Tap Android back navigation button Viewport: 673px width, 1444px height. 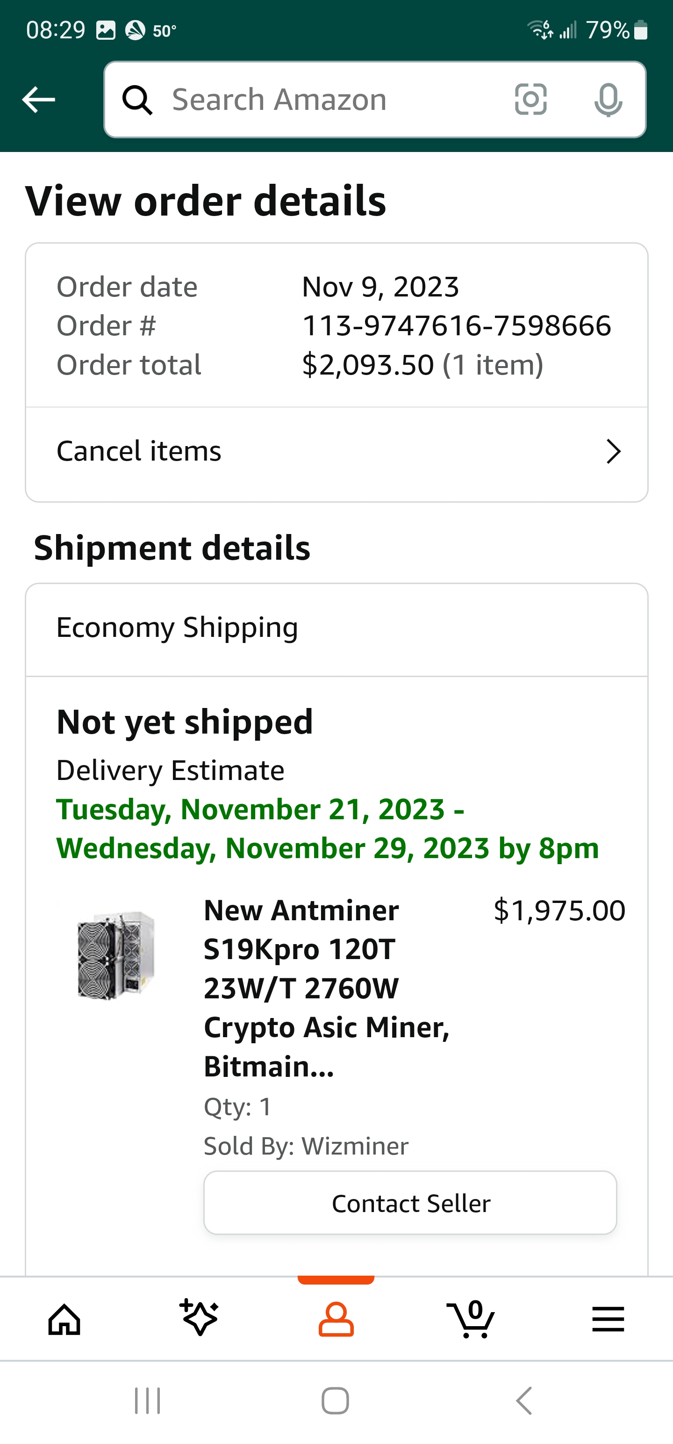click(524, 1401)
